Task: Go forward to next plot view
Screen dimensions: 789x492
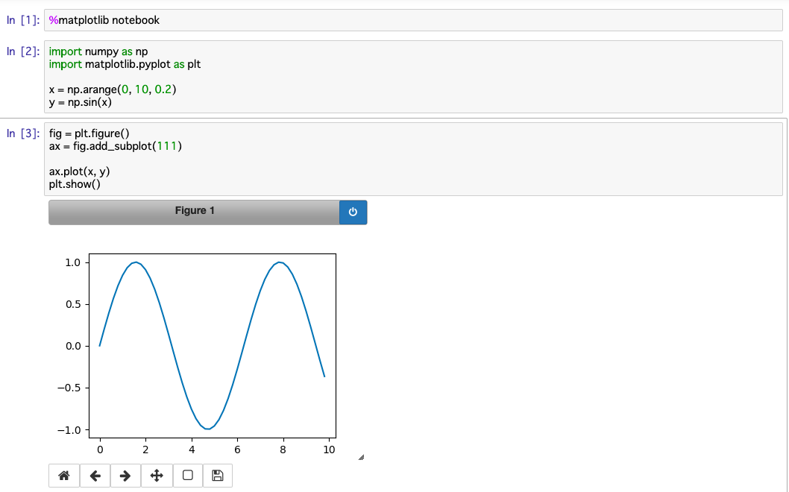Action: tap(125, 476)
